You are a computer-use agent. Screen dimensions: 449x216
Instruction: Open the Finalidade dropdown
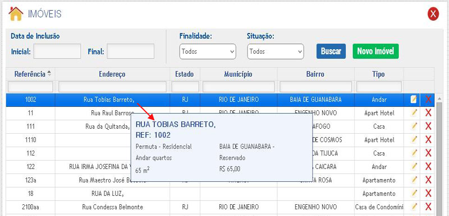pos(208,51)
